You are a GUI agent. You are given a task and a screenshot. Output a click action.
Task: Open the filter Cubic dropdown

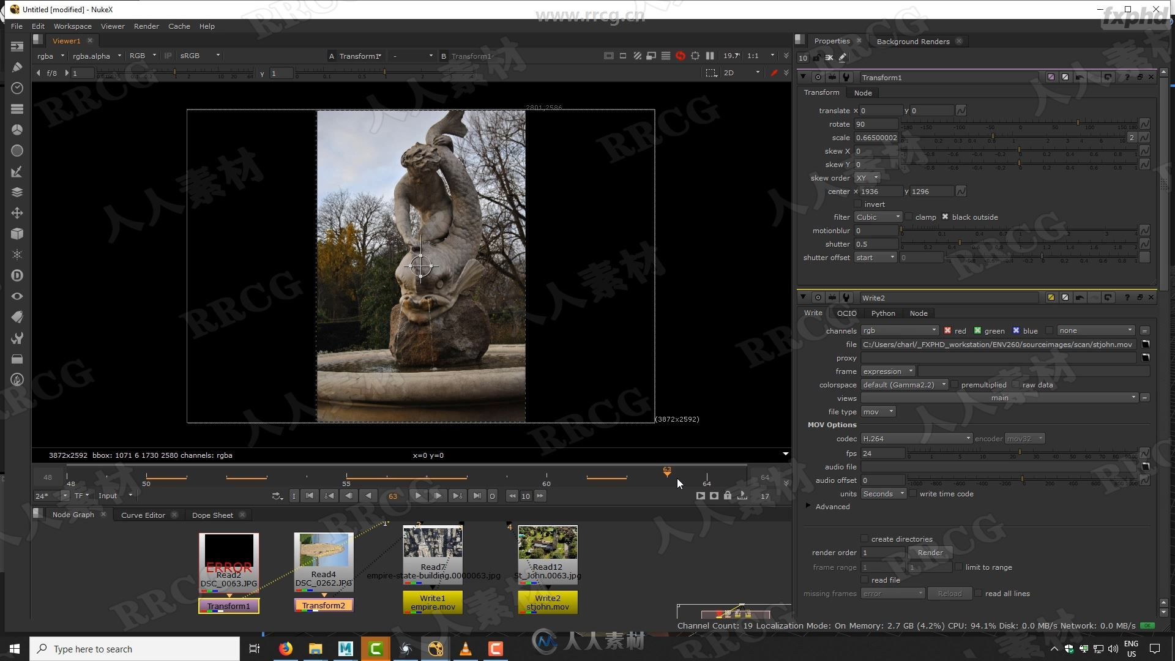pyautogui.click(x=878, y=217)
